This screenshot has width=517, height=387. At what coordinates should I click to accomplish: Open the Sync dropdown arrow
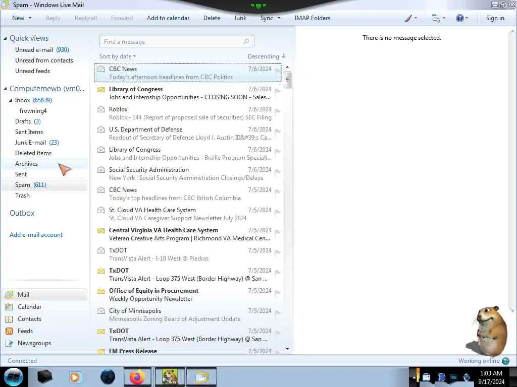(x=279, y=18)
